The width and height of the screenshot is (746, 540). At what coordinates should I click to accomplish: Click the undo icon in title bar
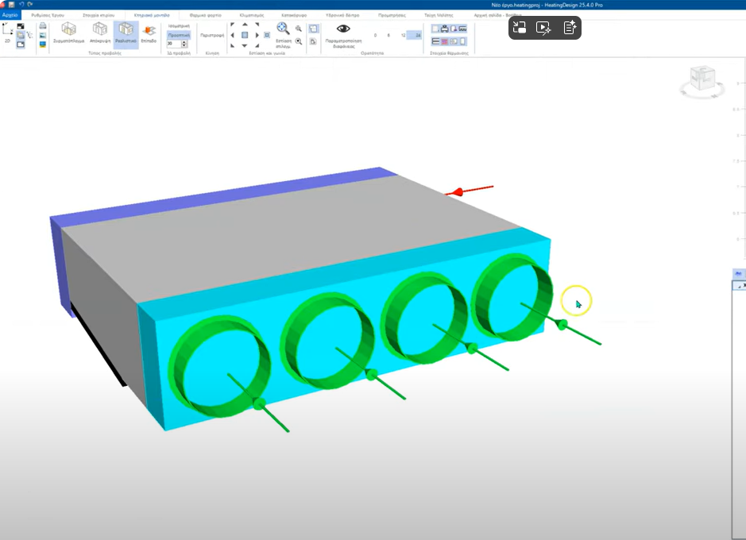click(21, 4)
